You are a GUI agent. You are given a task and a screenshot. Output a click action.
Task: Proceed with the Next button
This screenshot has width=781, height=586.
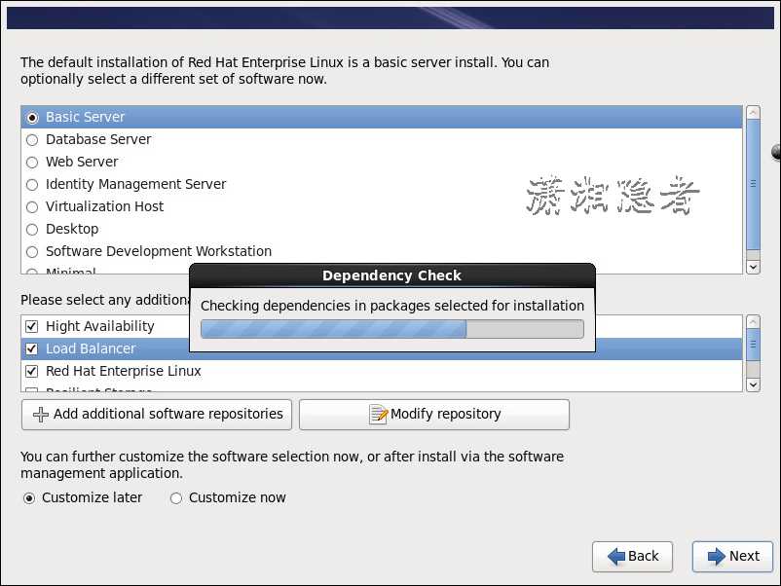coord(732,556)
